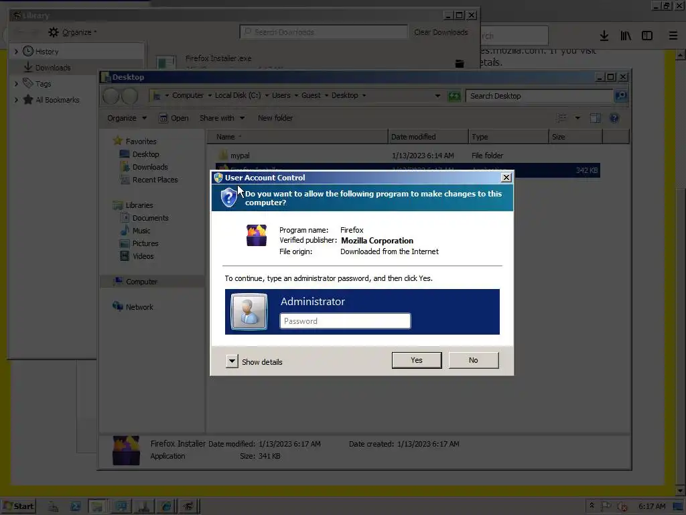686x515 pixels.
Task: Click the Action Center flag tray icon
Action: (x=606, y=506)
